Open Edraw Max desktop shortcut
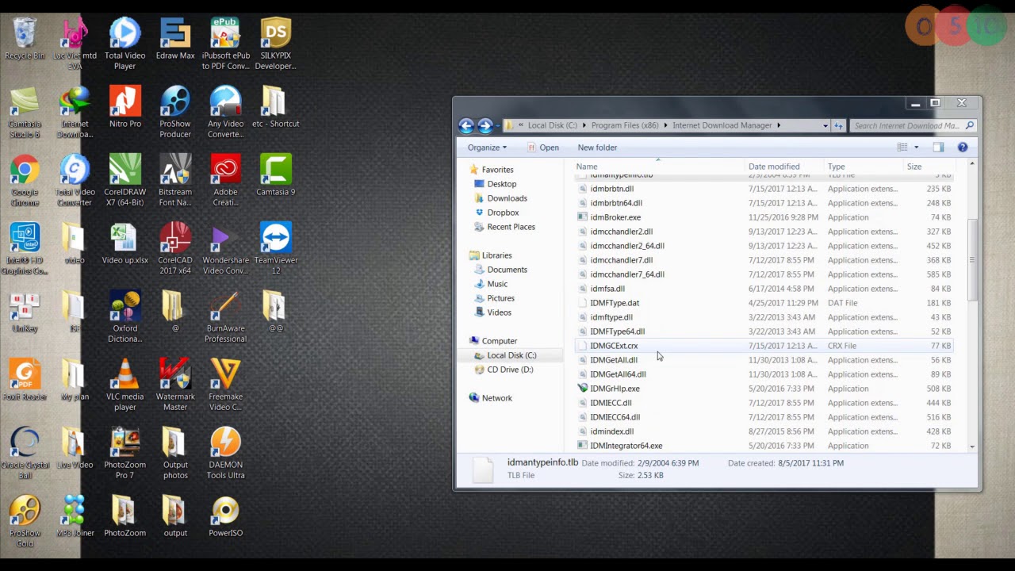Screen dimensions: 1015x571 pos(175,38)
